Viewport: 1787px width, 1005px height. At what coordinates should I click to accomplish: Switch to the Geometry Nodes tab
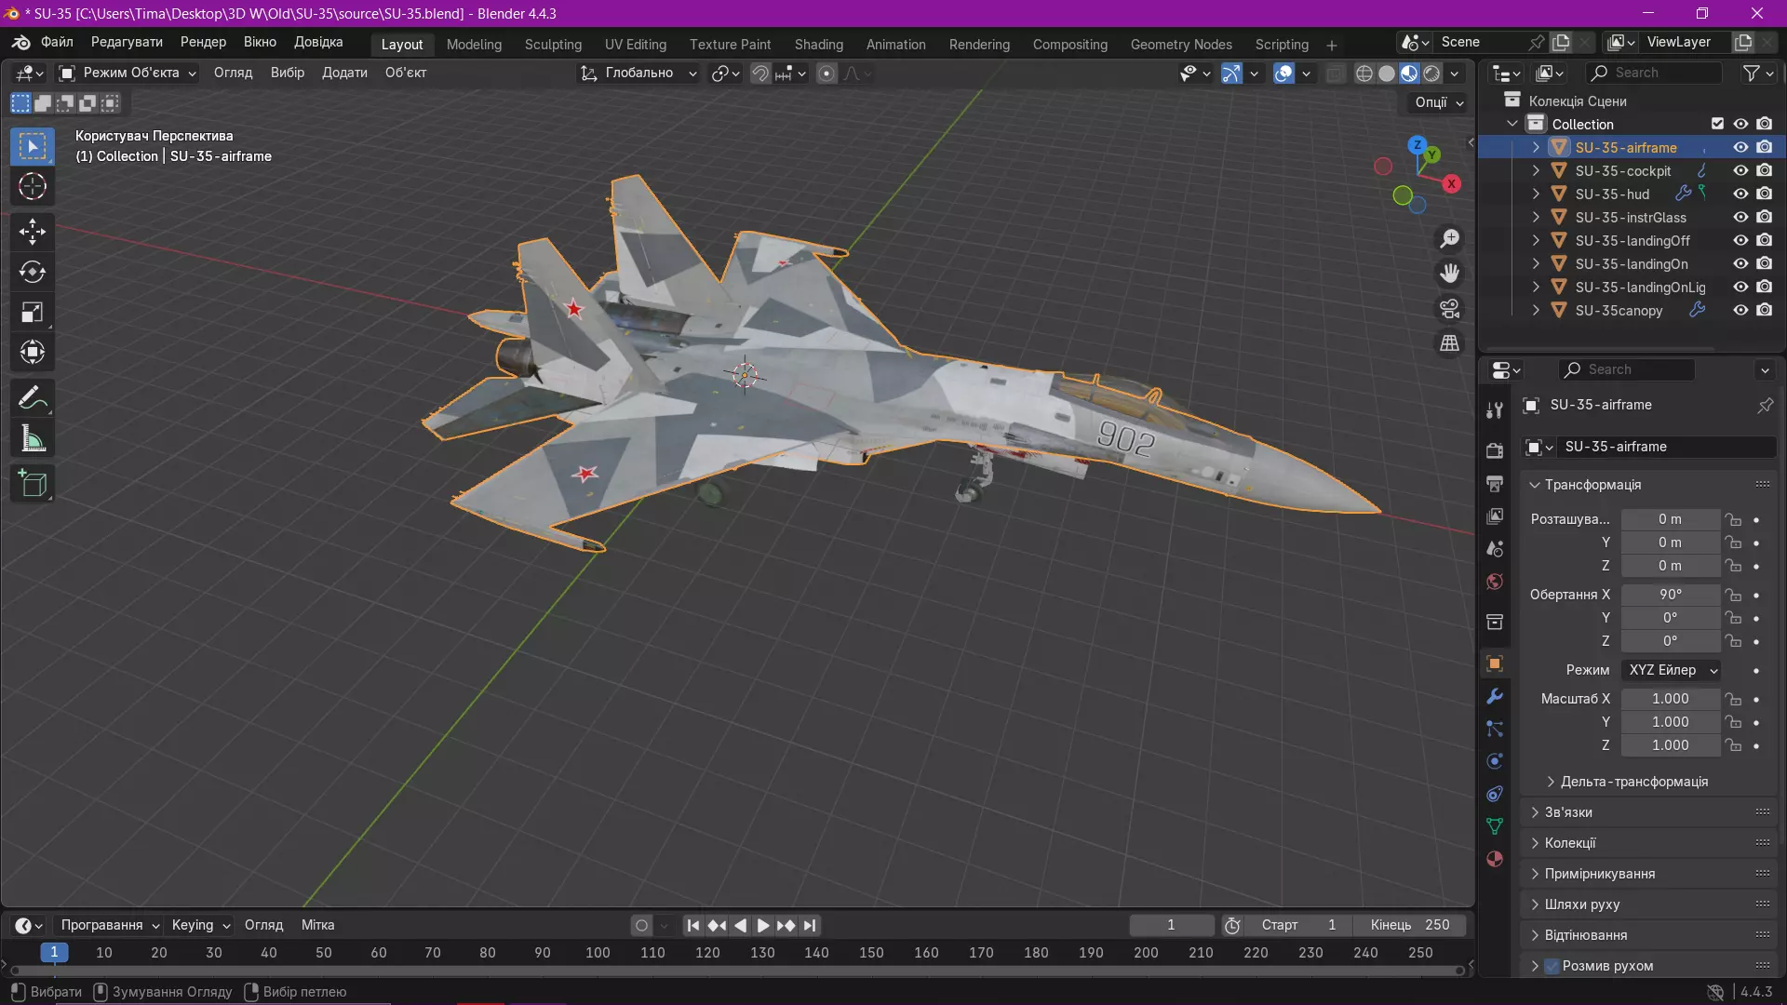[x=1181, y=45]
